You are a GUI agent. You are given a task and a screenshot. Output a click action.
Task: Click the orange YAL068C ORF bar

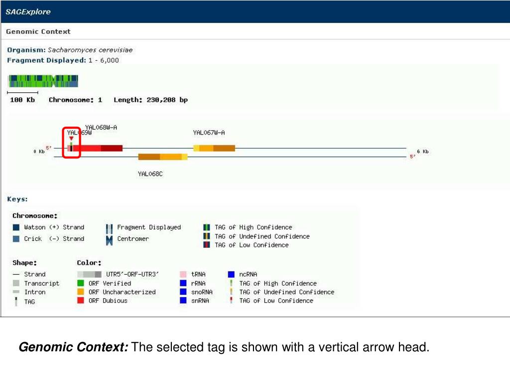tap(163, 157)
